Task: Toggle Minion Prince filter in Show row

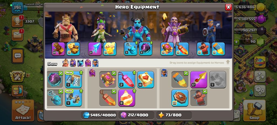Action: (x=80, y=63)
